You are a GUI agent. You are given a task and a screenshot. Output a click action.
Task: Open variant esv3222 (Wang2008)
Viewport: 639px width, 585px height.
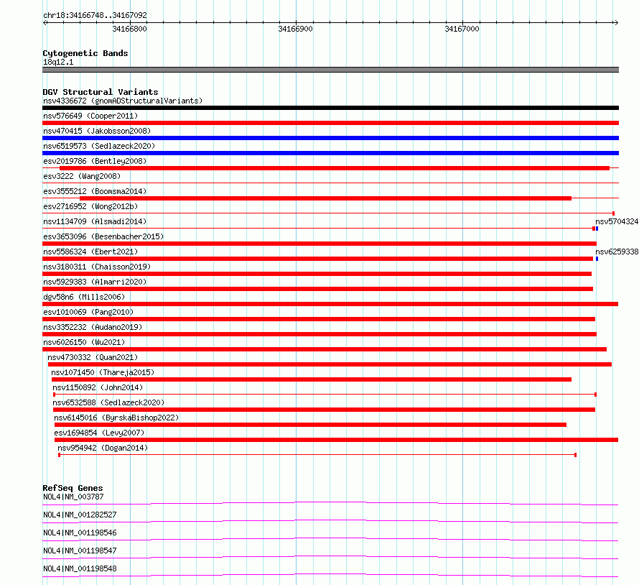82,176
